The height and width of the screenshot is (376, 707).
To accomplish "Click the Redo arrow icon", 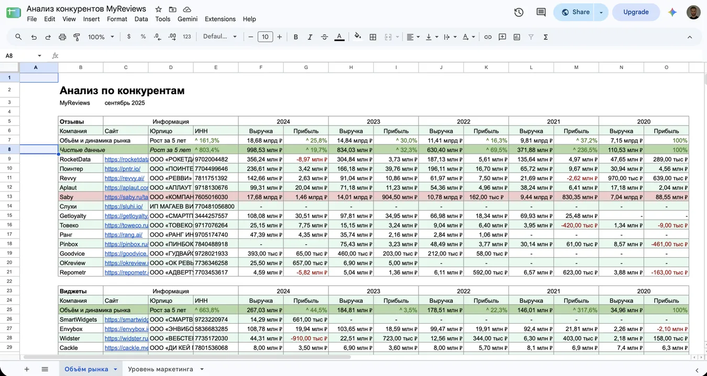I will [48, 37].
